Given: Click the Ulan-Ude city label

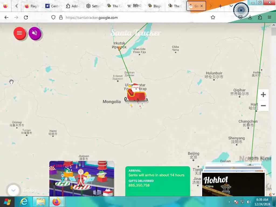Looking at the screenshot, I should (139, 50).
